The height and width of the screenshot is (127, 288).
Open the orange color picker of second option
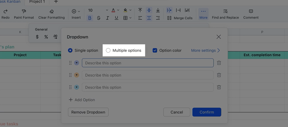76,75
